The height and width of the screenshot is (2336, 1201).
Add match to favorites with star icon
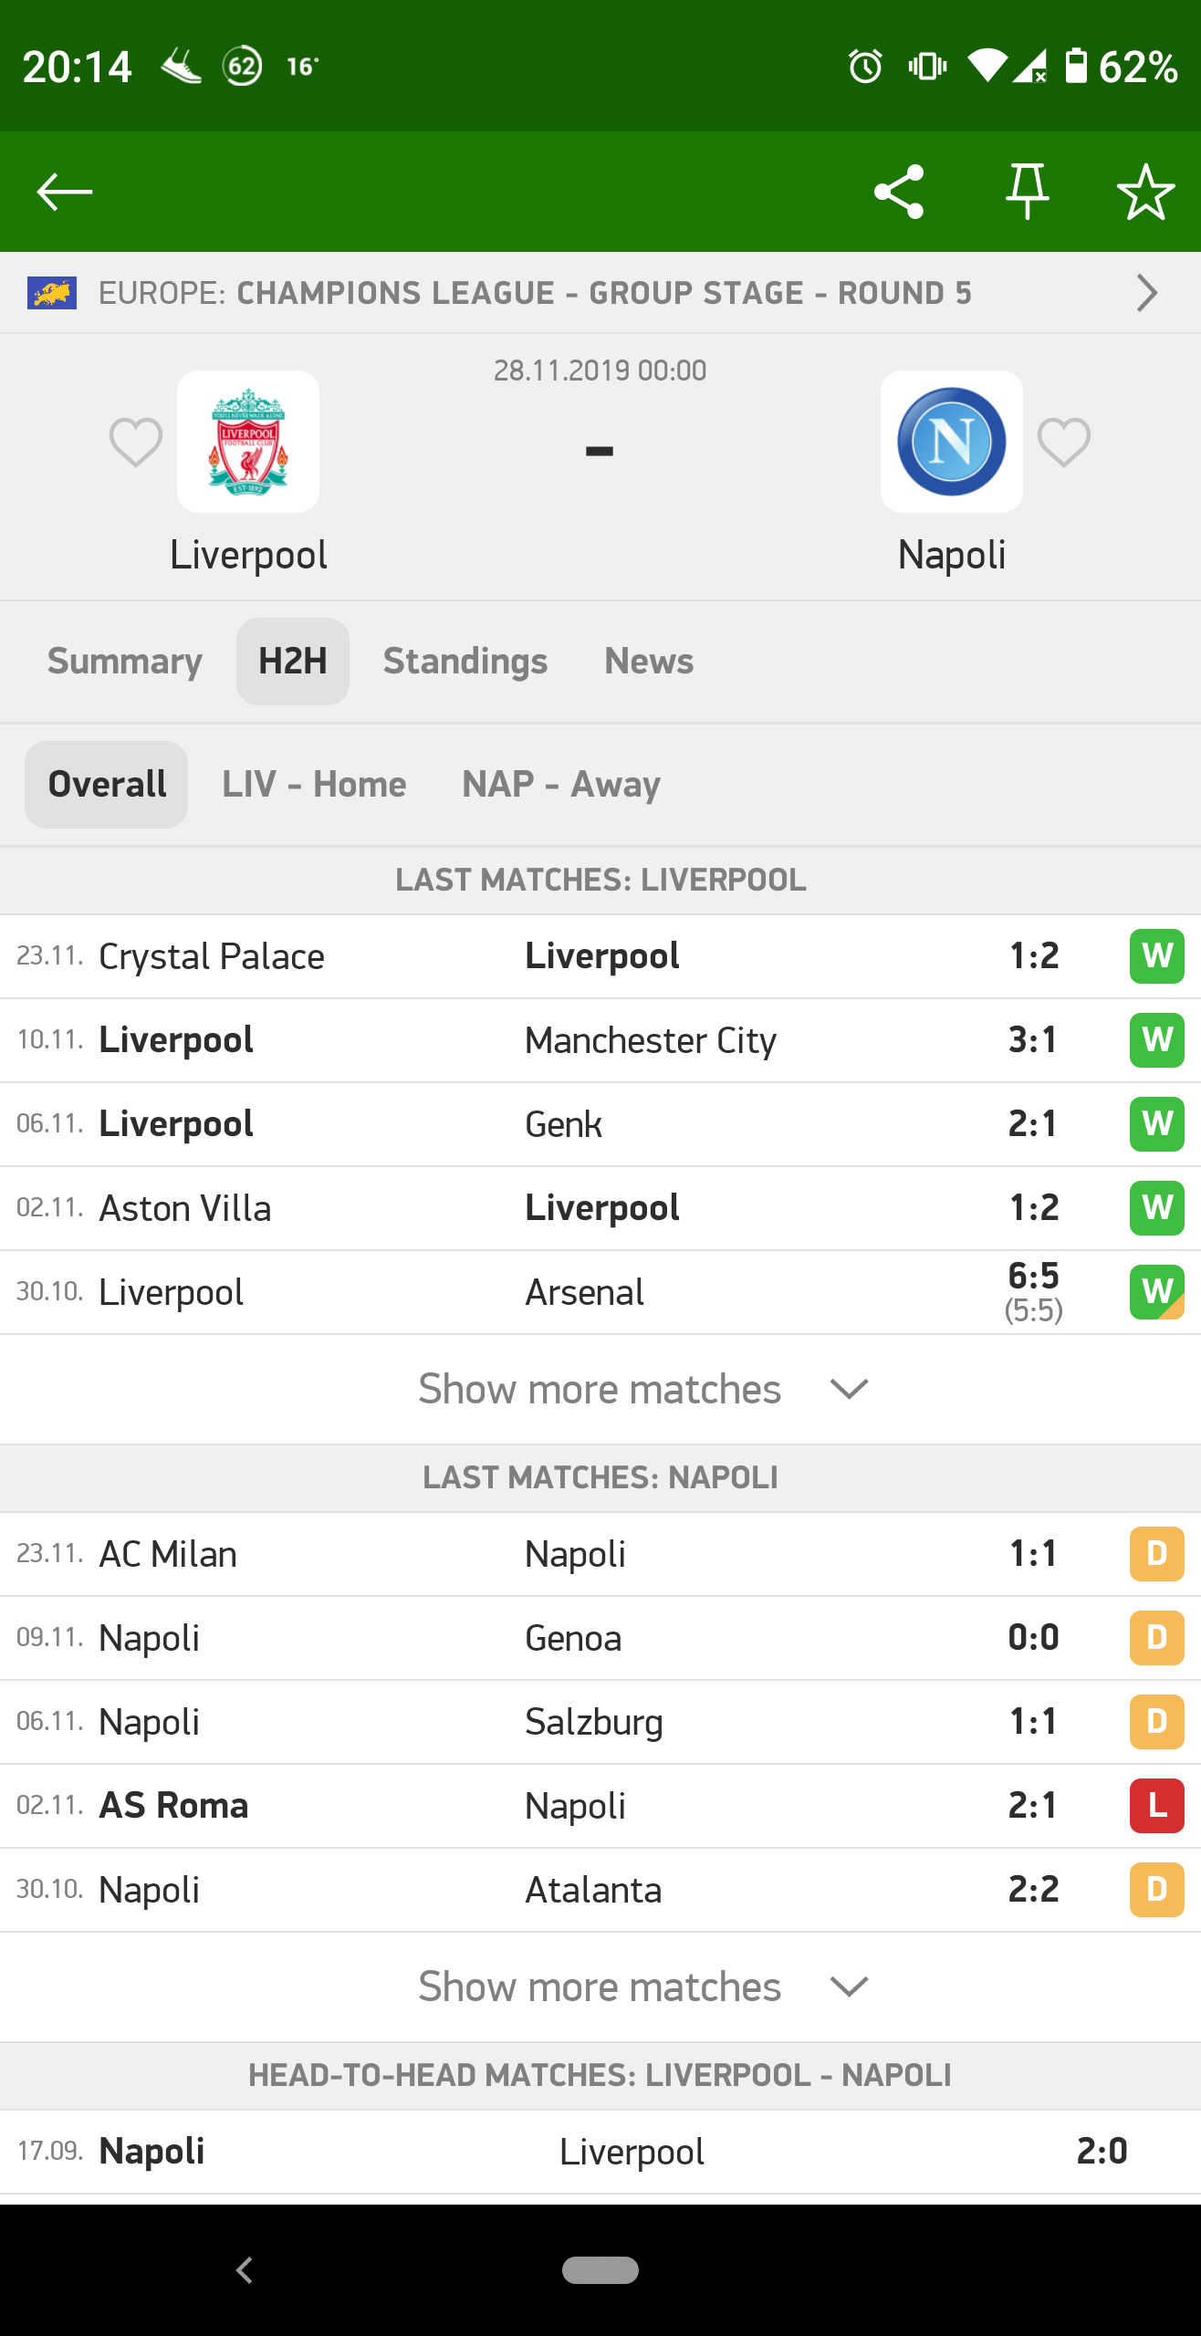point(1145,192)
